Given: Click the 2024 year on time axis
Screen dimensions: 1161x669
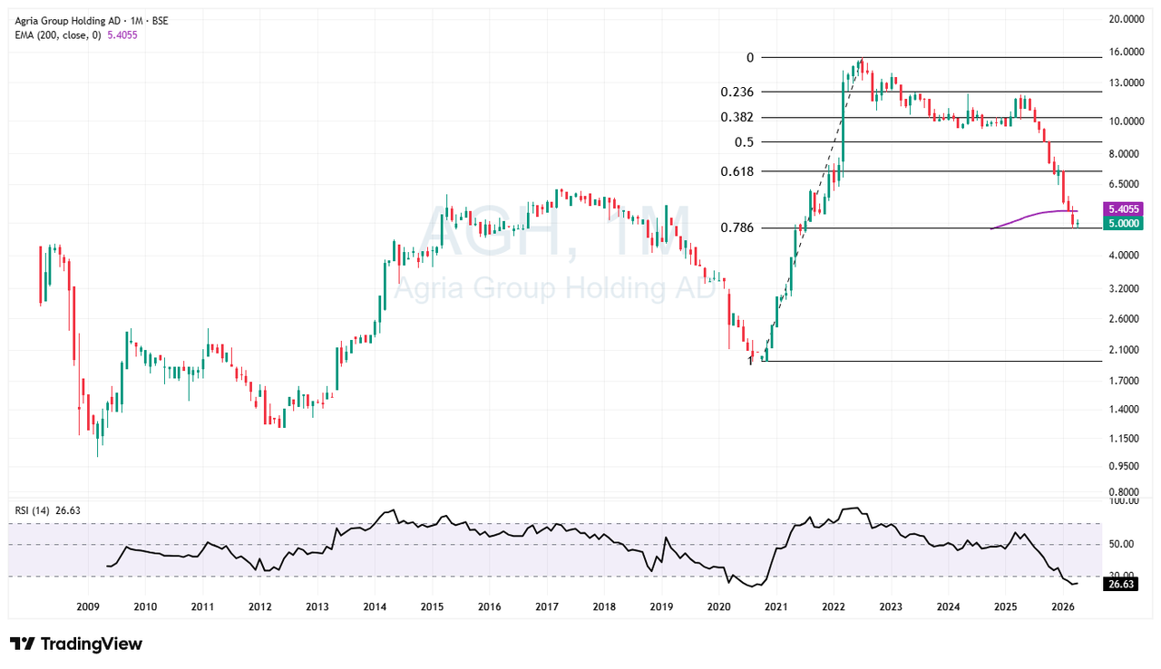Looking at the screenshot, I should tap(948, 606).
